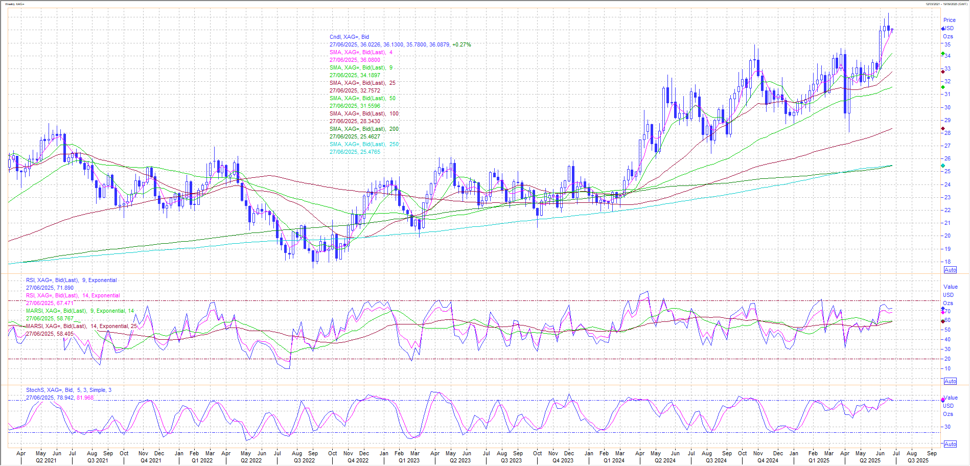Select the 'SMA, XAG=, Bid(Last), 25' legend entry

tap(362, 83)
